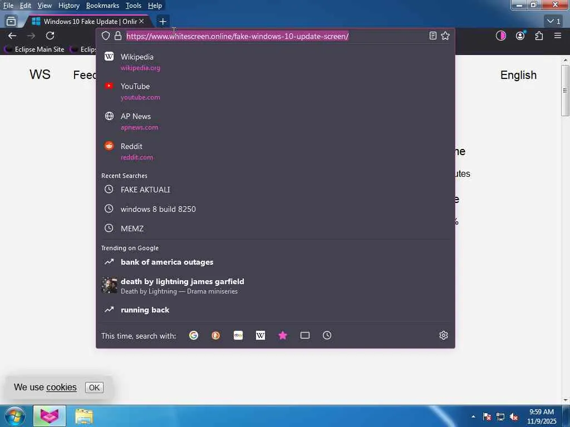Choose recent search MEMZ
Screen dimensions: 570x427
pos(275,229)
